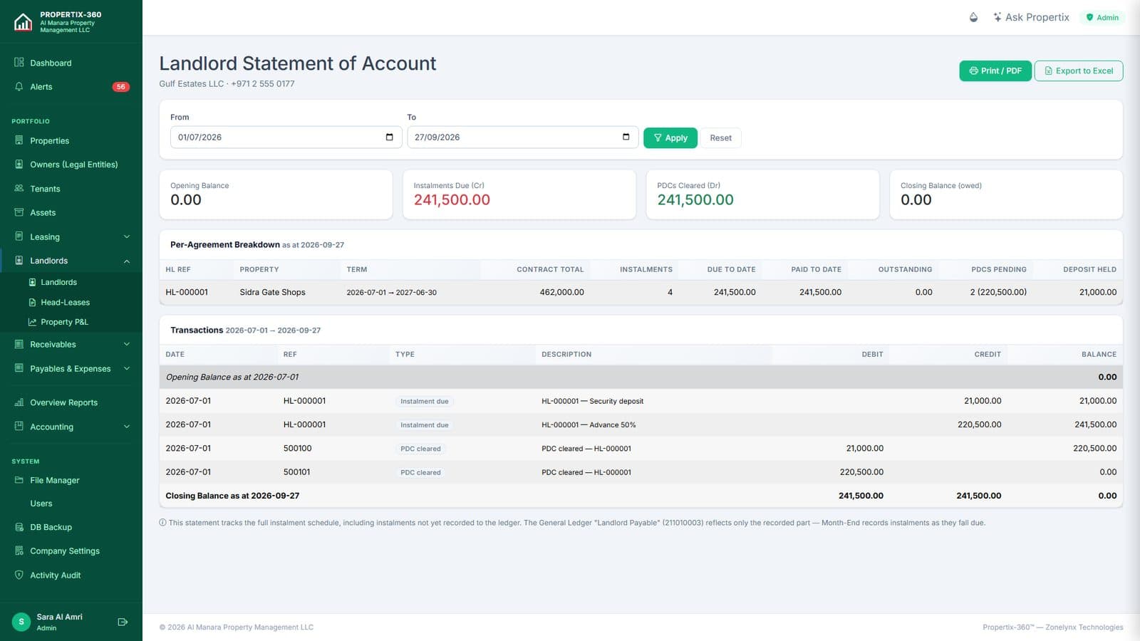
Task: Click the 500100 transaction reference
Action: point(297,448)
